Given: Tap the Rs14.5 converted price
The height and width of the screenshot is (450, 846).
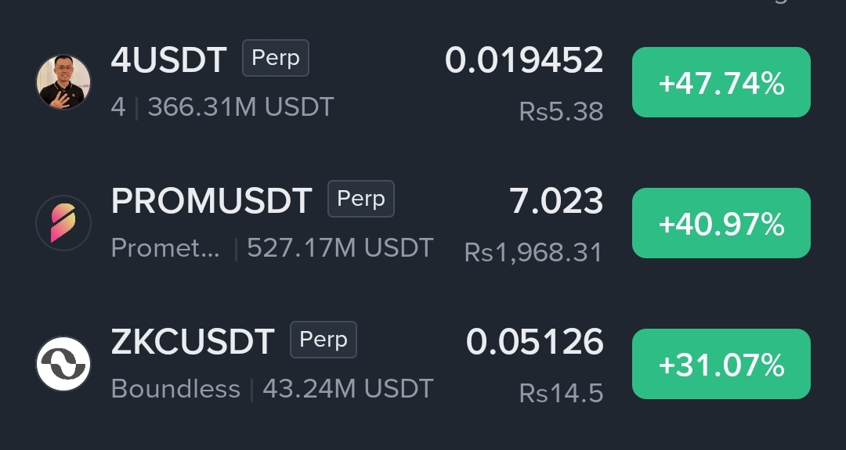Looking at the screenshot, I should click(561, 394).
